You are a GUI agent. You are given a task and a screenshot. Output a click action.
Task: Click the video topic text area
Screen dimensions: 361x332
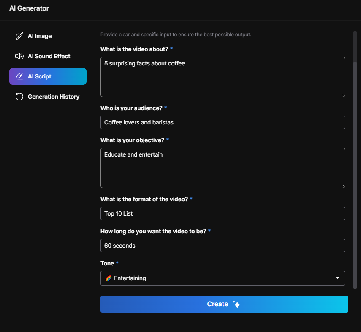(x=223, y=77)
